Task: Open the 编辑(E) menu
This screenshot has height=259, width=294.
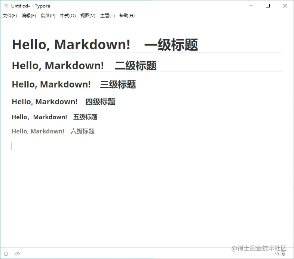Action: [29, 16]
